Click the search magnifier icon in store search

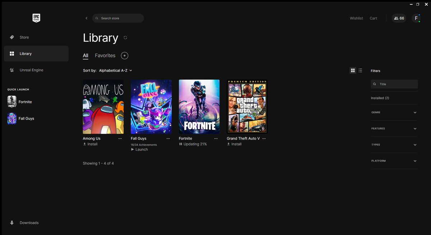point(97,18)
